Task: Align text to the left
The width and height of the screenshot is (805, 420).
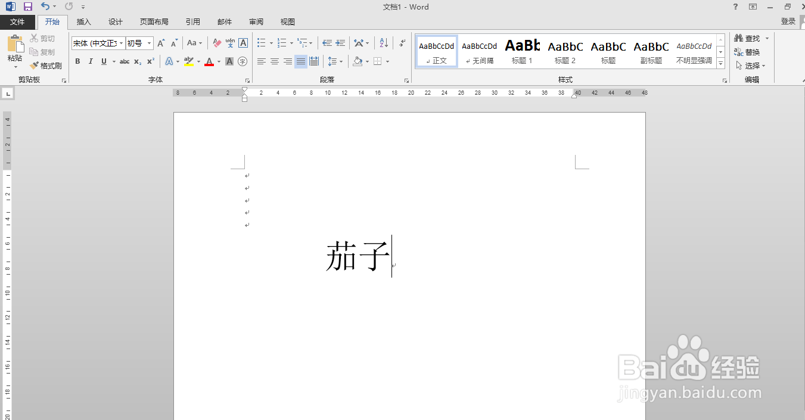Action: click(262, 61)
